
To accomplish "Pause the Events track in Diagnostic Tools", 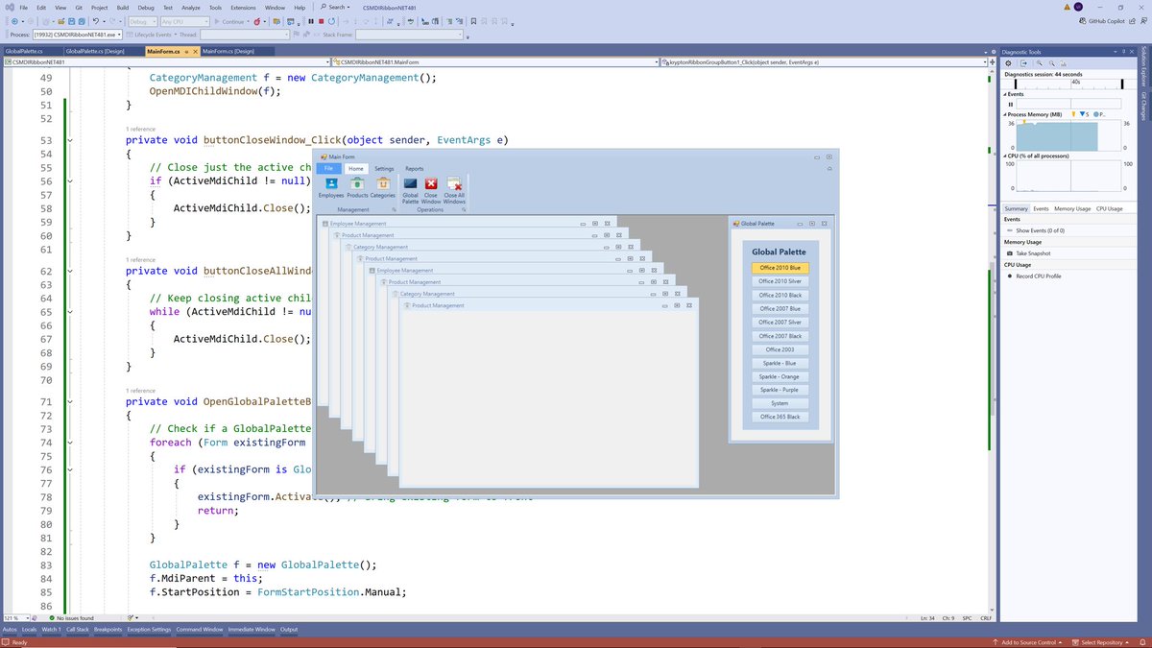I will [x=1011, y=105].
